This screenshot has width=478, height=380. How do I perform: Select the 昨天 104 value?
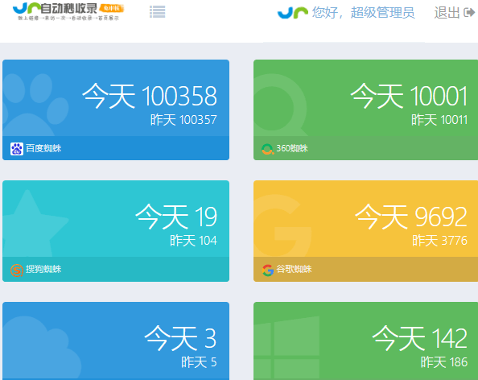pos(193,241)
